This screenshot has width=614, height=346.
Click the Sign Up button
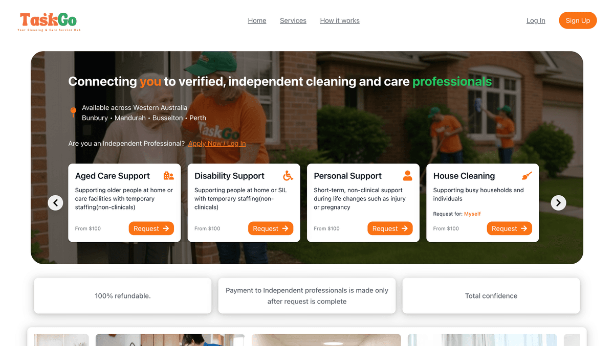tap(578, 20)
